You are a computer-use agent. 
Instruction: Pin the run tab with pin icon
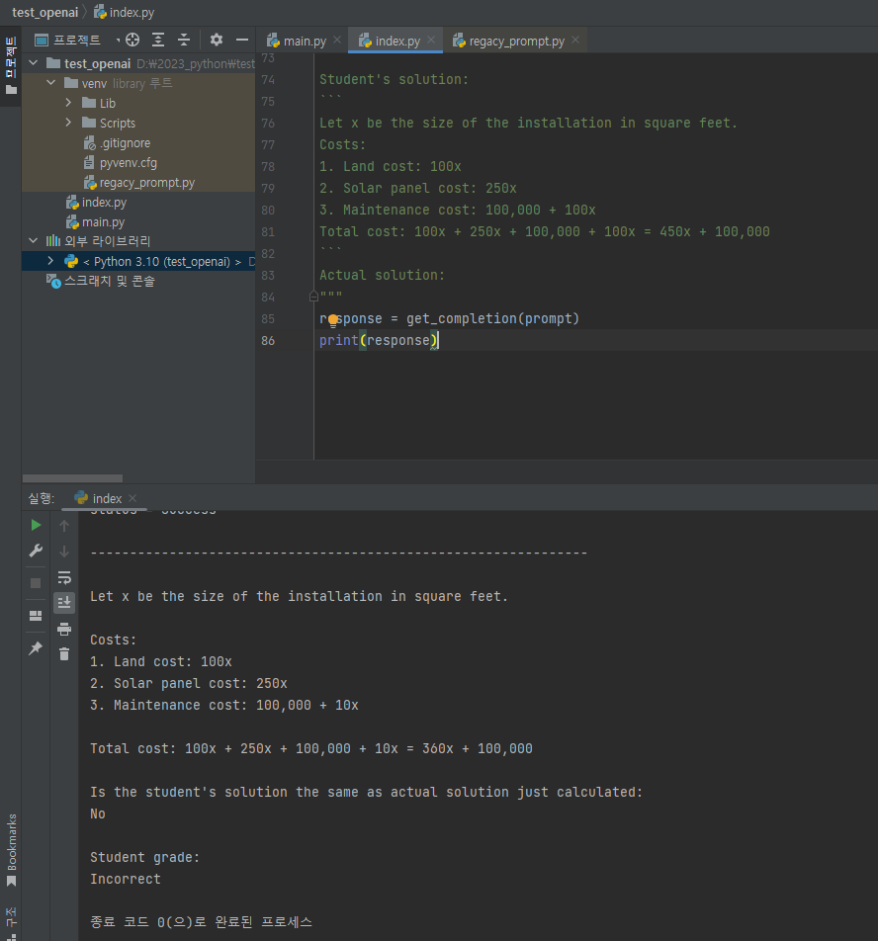coord(36,648)
